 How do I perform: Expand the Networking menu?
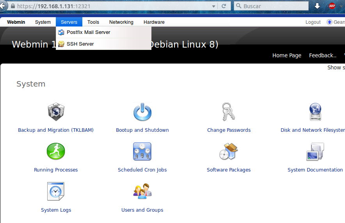tap(121, 22)
